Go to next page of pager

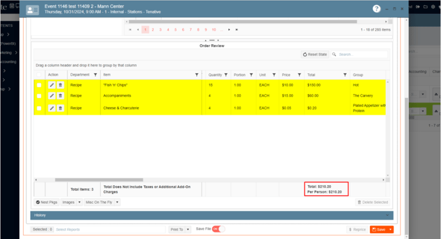[x=229, y=29]
